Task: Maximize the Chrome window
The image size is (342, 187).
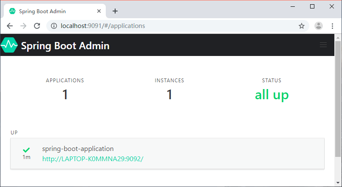Action: 312,6
